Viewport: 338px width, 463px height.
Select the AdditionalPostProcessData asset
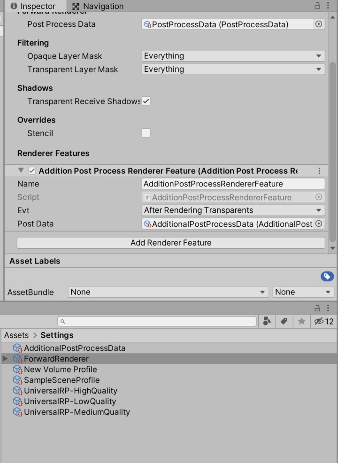[74, 348]
